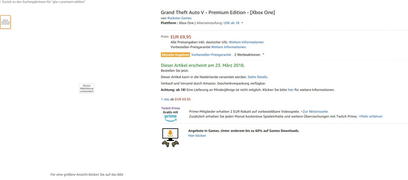Click the back arrow to search results
The height and width of the screenshot is (180, 408).
pos(1,2)
